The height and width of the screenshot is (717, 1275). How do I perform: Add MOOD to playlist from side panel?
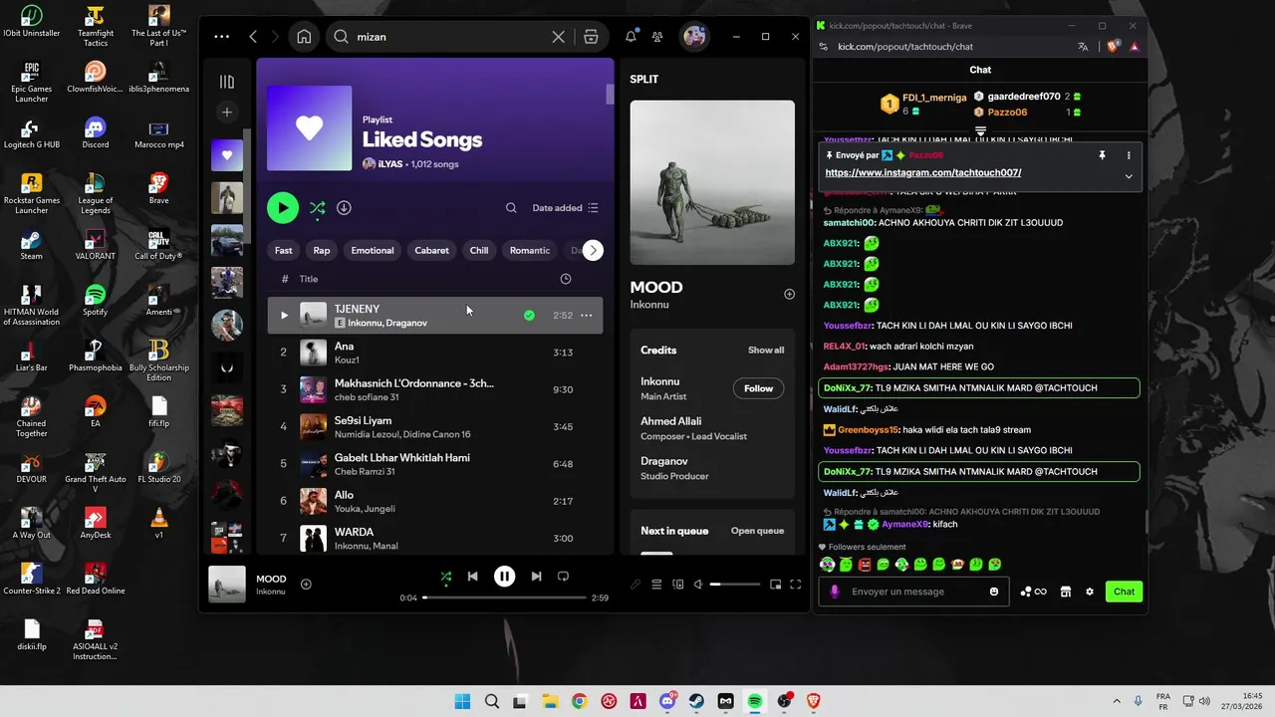pos(789,294)
